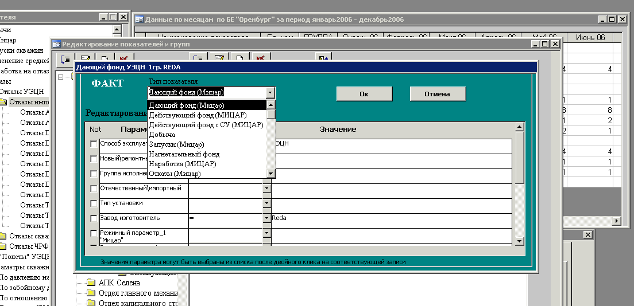Click the 'Тип показателя' combo text field
The width and height of the screenshot is (634, 306).
pos(207,92)
